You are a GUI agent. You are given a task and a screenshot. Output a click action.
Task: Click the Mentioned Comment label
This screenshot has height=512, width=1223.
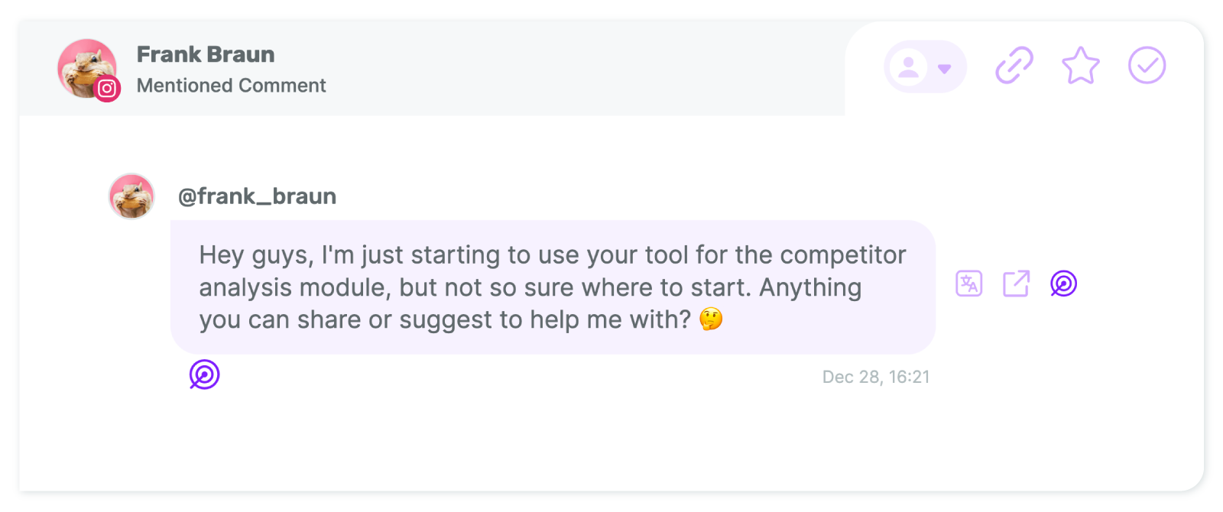[231, 86]
